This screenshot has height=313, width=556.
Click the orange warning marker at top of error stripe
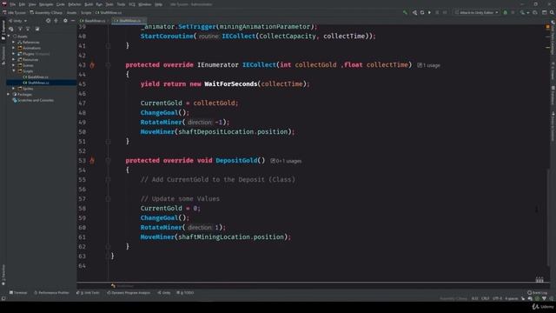(548, 27)
